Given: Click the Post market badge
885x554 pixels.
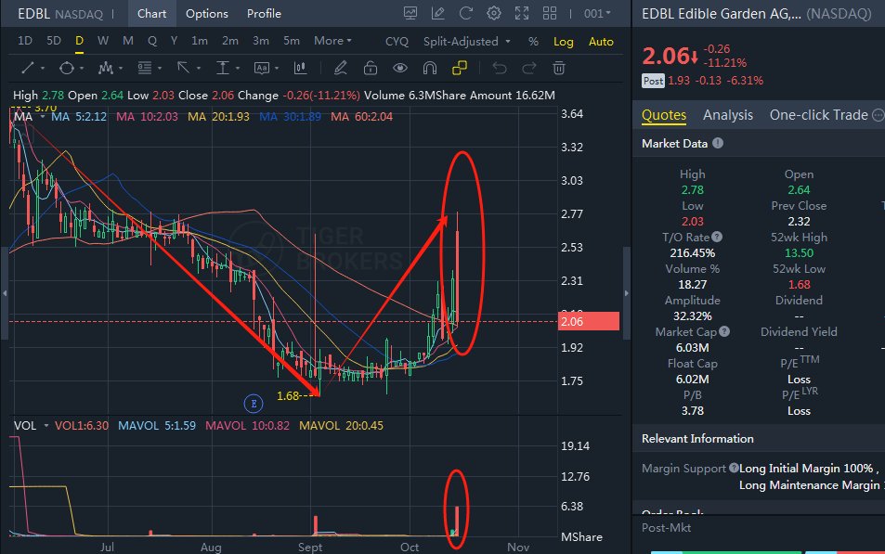Looking at the screenshot, I should pos(653,81).
